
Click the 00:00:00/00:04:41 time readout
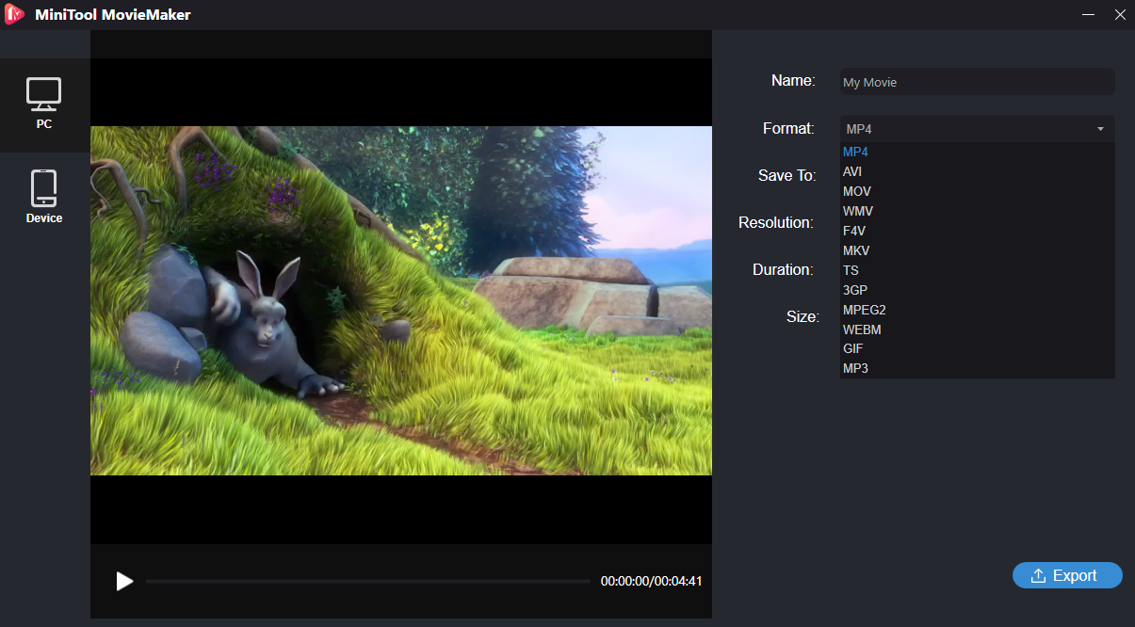point(652,581)
